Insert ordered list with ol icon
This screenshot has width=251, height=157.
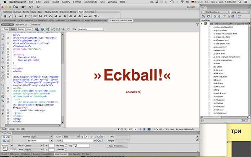pos(60,16)
